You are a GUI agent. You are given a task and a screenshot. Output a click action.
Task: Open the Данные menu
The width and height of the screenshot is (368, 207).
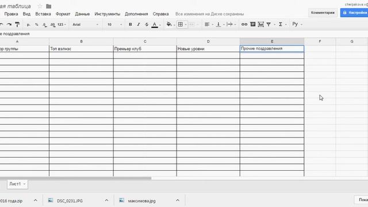click(x=82, y=14)
